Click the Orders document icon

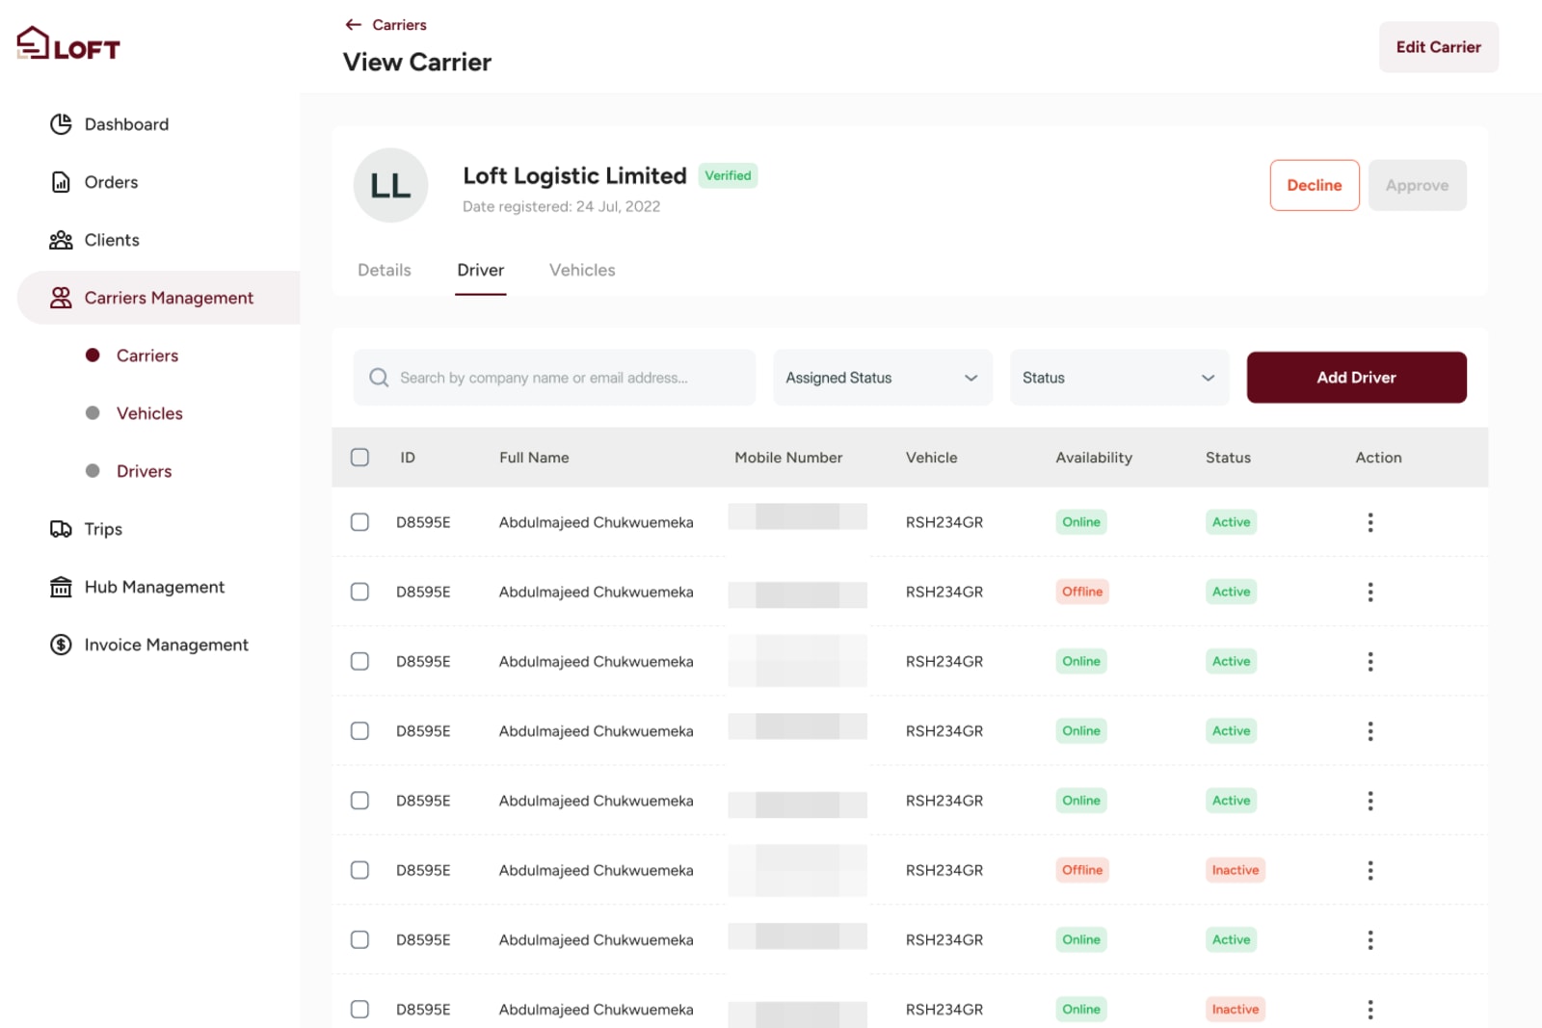pyautogui.click(x=61, y=182)
